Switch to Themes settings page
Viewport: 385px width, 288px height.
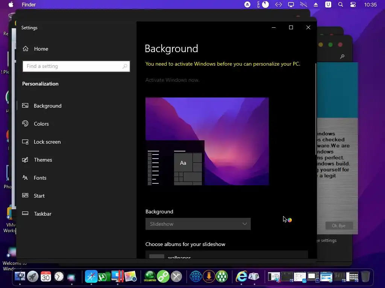pyautogui.click(x=43, y=160)
